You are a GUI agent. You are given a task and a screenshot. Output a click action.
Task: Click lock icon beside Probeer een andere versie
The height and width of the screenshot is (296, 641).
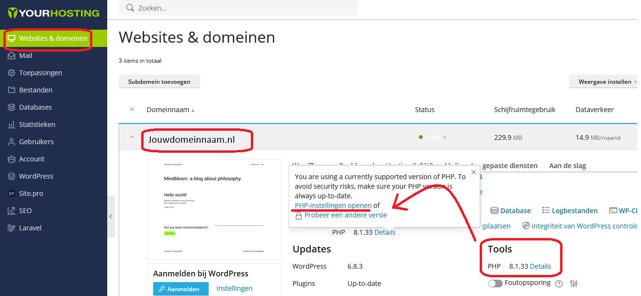click(x=298, y=216)
